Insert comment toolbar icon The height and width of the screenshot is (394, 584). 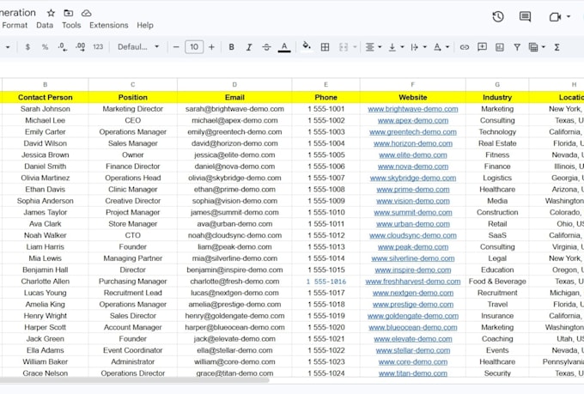coord(483,47)
